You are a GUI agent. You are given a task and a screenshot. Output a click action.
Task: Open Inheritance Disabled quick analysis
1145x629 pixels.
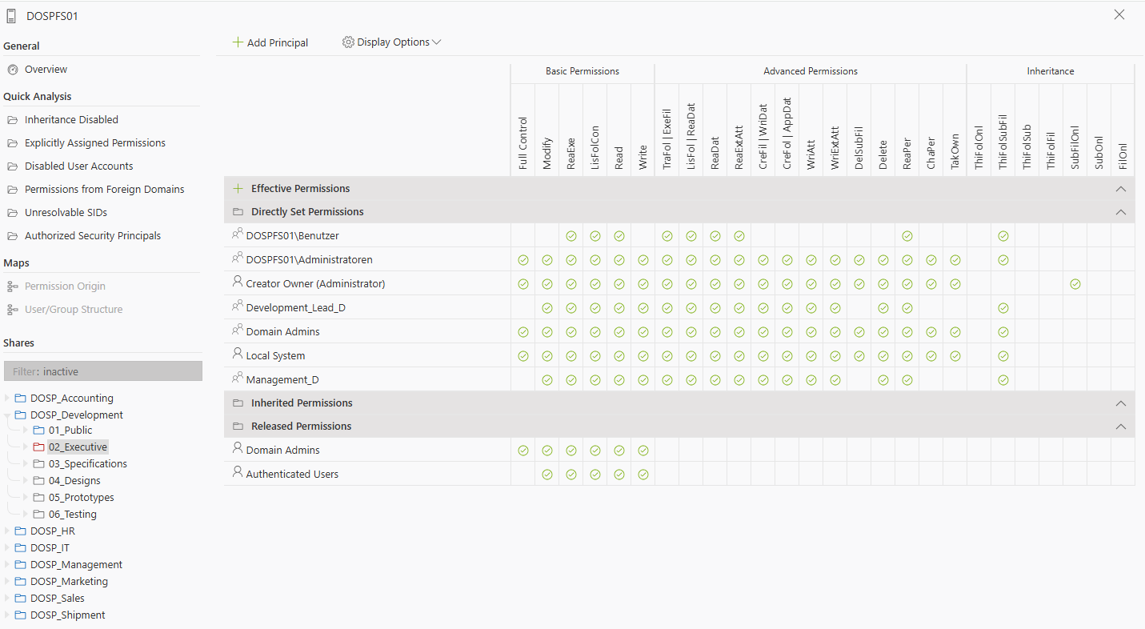(x=71, y=120)
